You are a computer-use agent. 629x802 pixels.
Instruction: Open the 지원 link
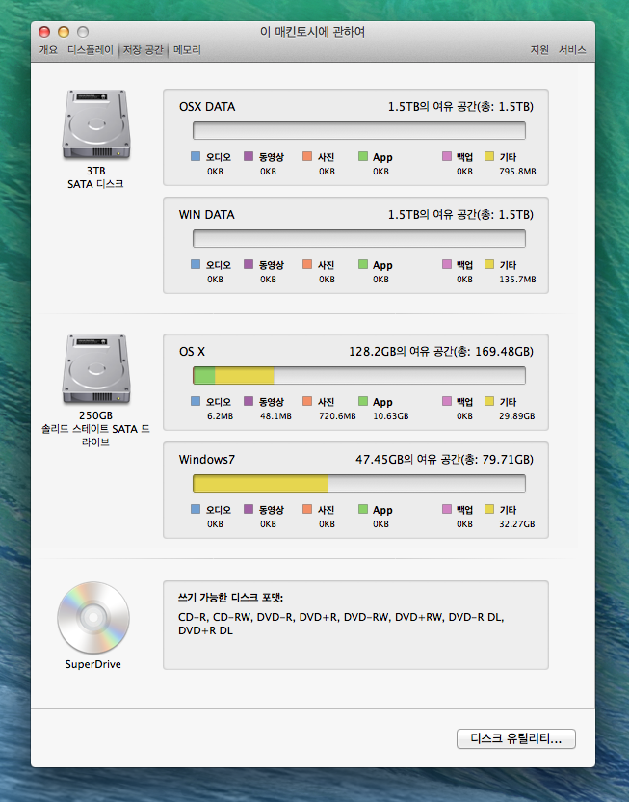[x=539, y=49]
